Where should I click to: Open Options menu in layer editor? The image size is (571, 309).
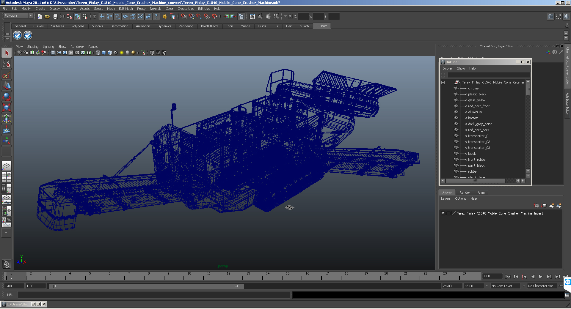[460, 198]
